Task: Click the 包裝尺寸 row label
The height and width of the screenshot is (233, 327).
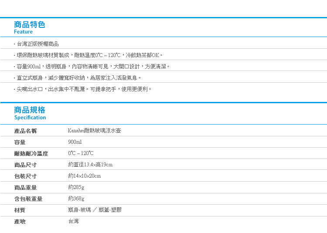Action: [x=25, y=176]
